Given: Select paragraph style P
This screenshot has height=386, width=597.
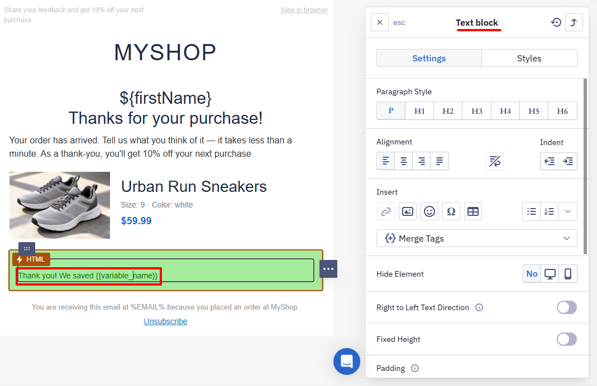Looking at the screenshot, I should [x=390, y=110].
